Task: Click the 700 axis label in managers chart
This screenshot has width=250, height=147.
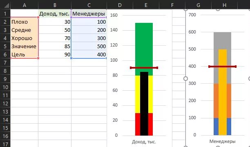Action: pyautogui.click(x=192, y=15)
